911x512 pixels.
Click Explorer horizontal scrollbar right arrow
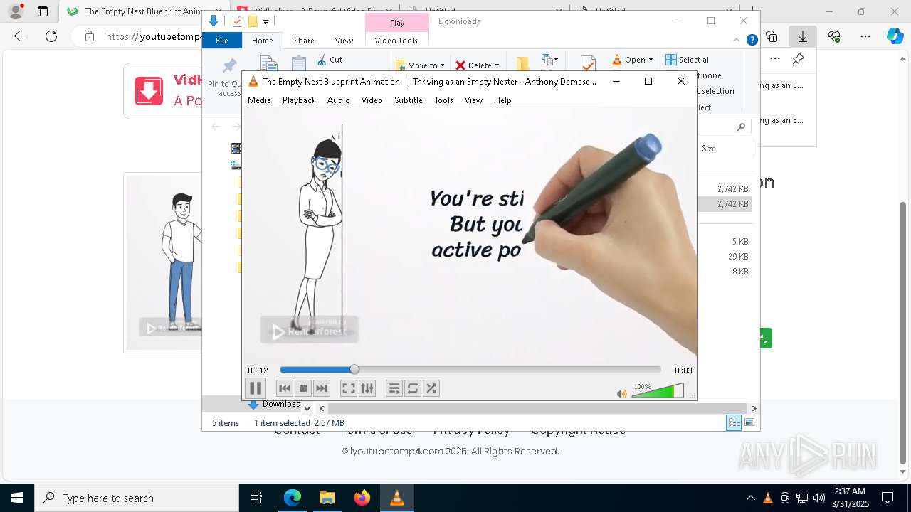[754, 408]
